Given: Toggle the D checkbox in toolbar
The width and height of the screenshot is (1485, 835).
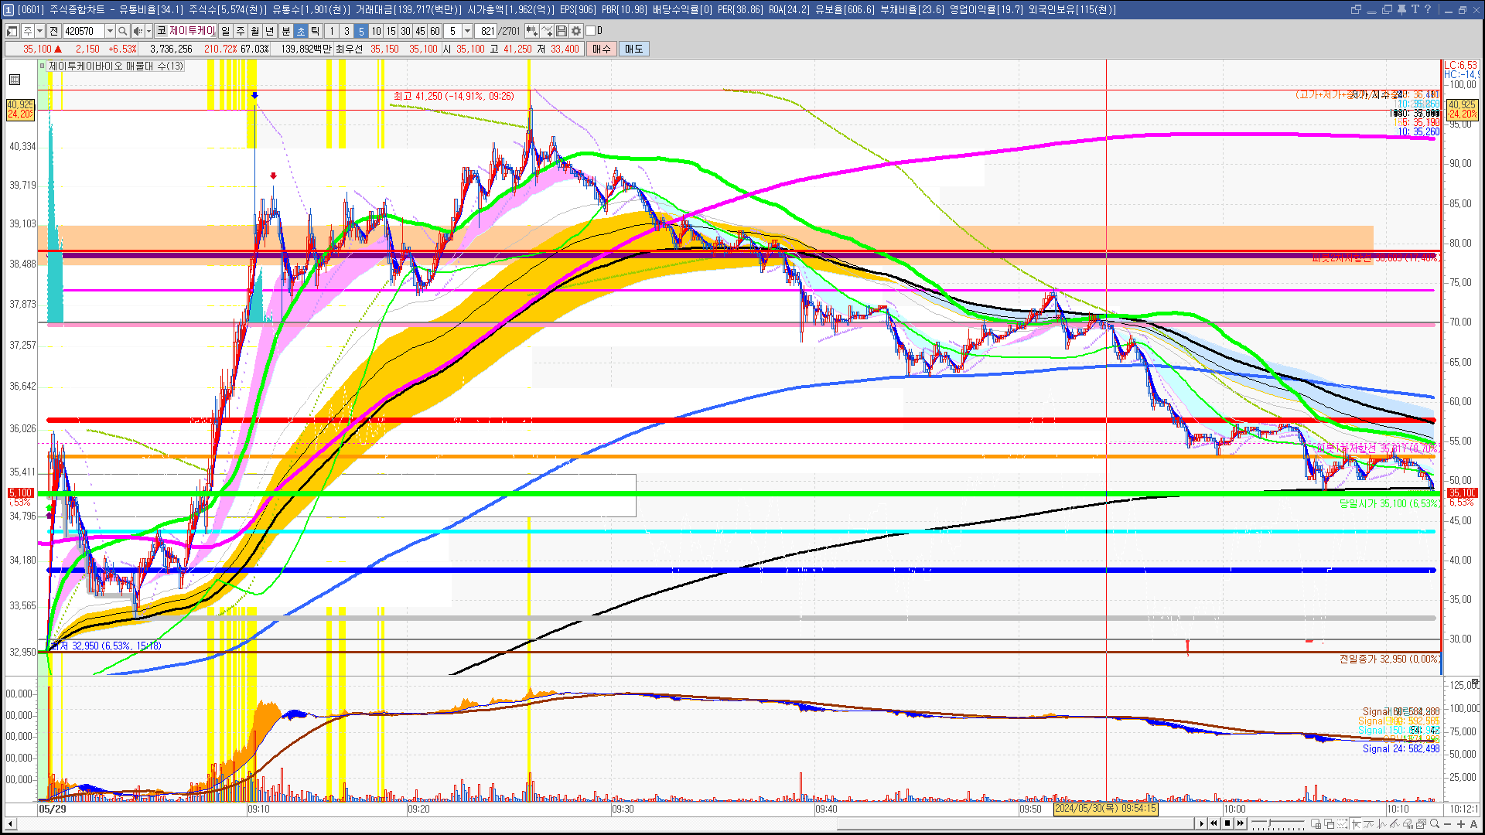Looking at the screenshot, I should coord(591,31).
